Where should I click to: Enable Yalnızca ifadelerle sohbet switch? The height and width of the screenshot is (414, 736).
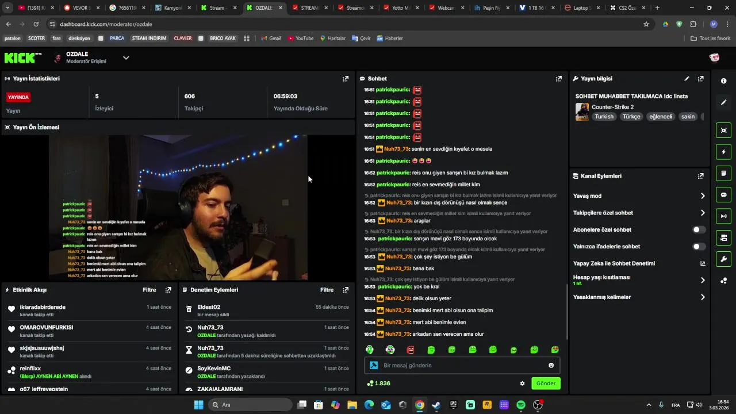coord(699,247)
